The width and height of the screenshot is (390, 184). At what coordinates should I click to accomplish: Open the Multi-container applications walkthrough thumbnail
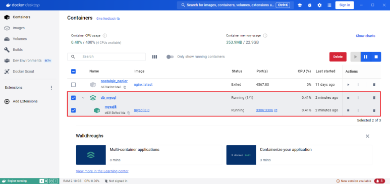(91, 155)
